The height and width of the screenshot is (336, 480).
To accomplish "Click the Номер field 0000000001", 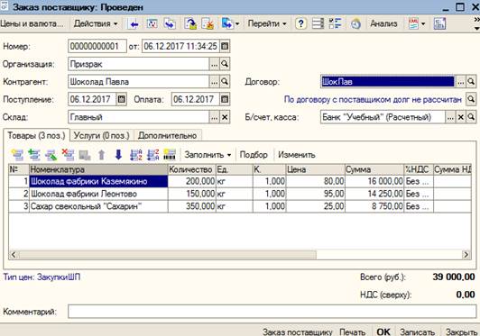I will (x=97, y=46).
